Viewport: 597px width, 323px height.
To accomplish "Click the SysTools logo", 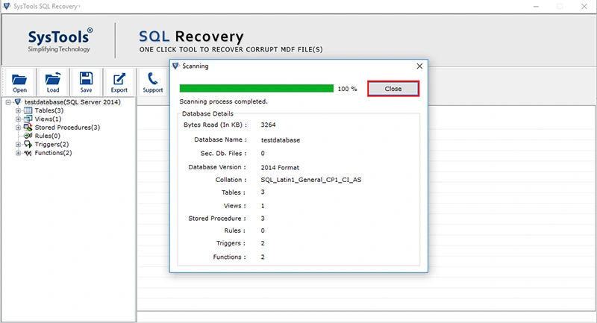I will [x=60, y=40].
